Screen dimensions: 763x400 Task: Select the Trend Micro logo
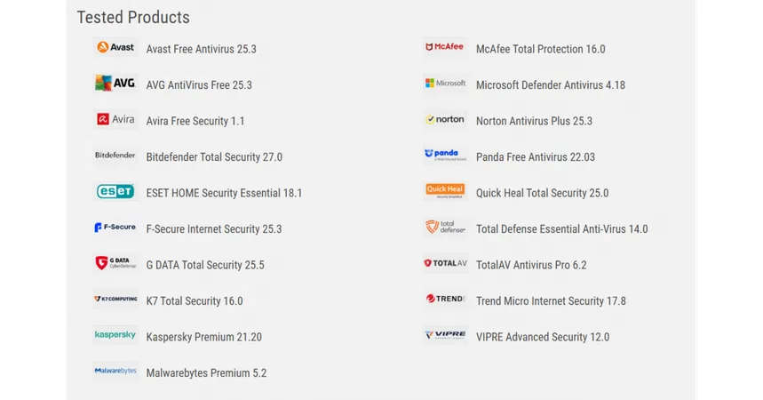(445, 299)
